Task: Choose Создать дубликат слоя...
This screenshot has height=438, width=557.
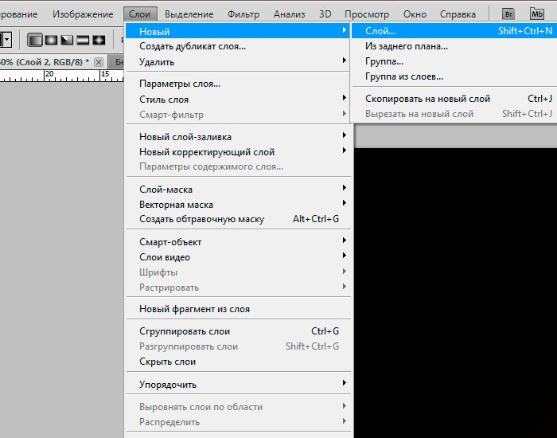Action: point(192,46)
